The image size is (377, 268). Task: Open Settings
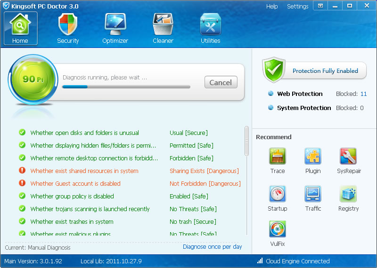click(x=297, y=7)
